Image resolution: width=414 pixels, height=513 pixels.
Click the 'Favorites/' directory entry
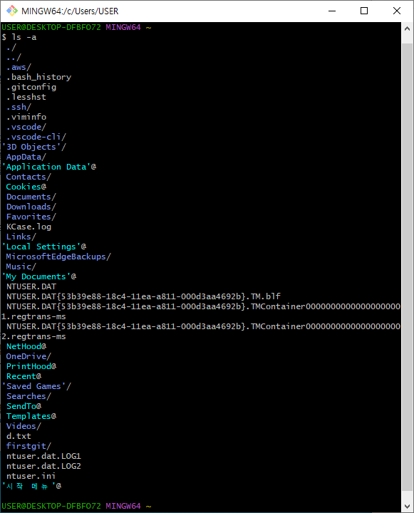coord(31,217)
